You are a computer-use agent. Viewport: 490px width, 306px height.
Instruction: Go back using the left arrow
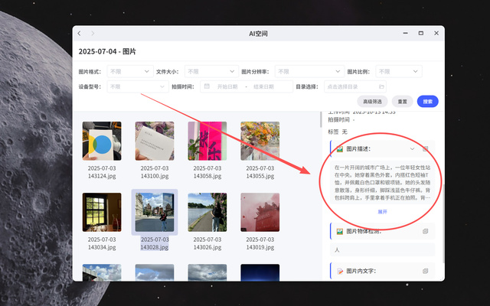tap(80, 34)
